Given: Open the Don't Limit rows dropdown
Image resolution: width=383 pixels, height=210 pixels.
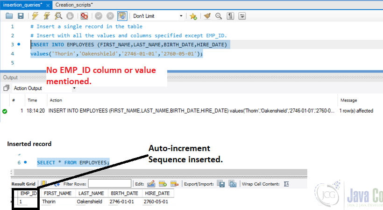Looking at the screenshot, I should (158, 16).
